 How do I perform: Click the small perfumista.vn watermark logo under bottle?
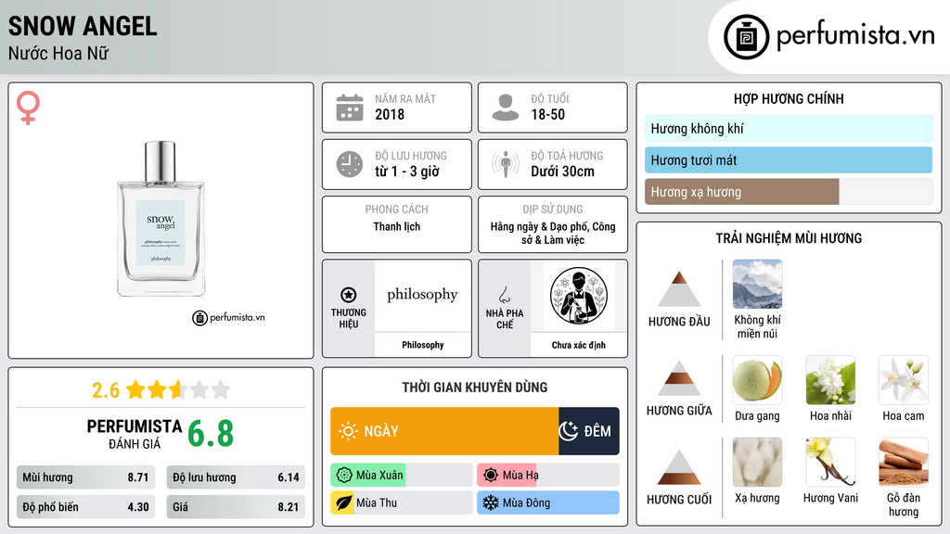(228, 317)
